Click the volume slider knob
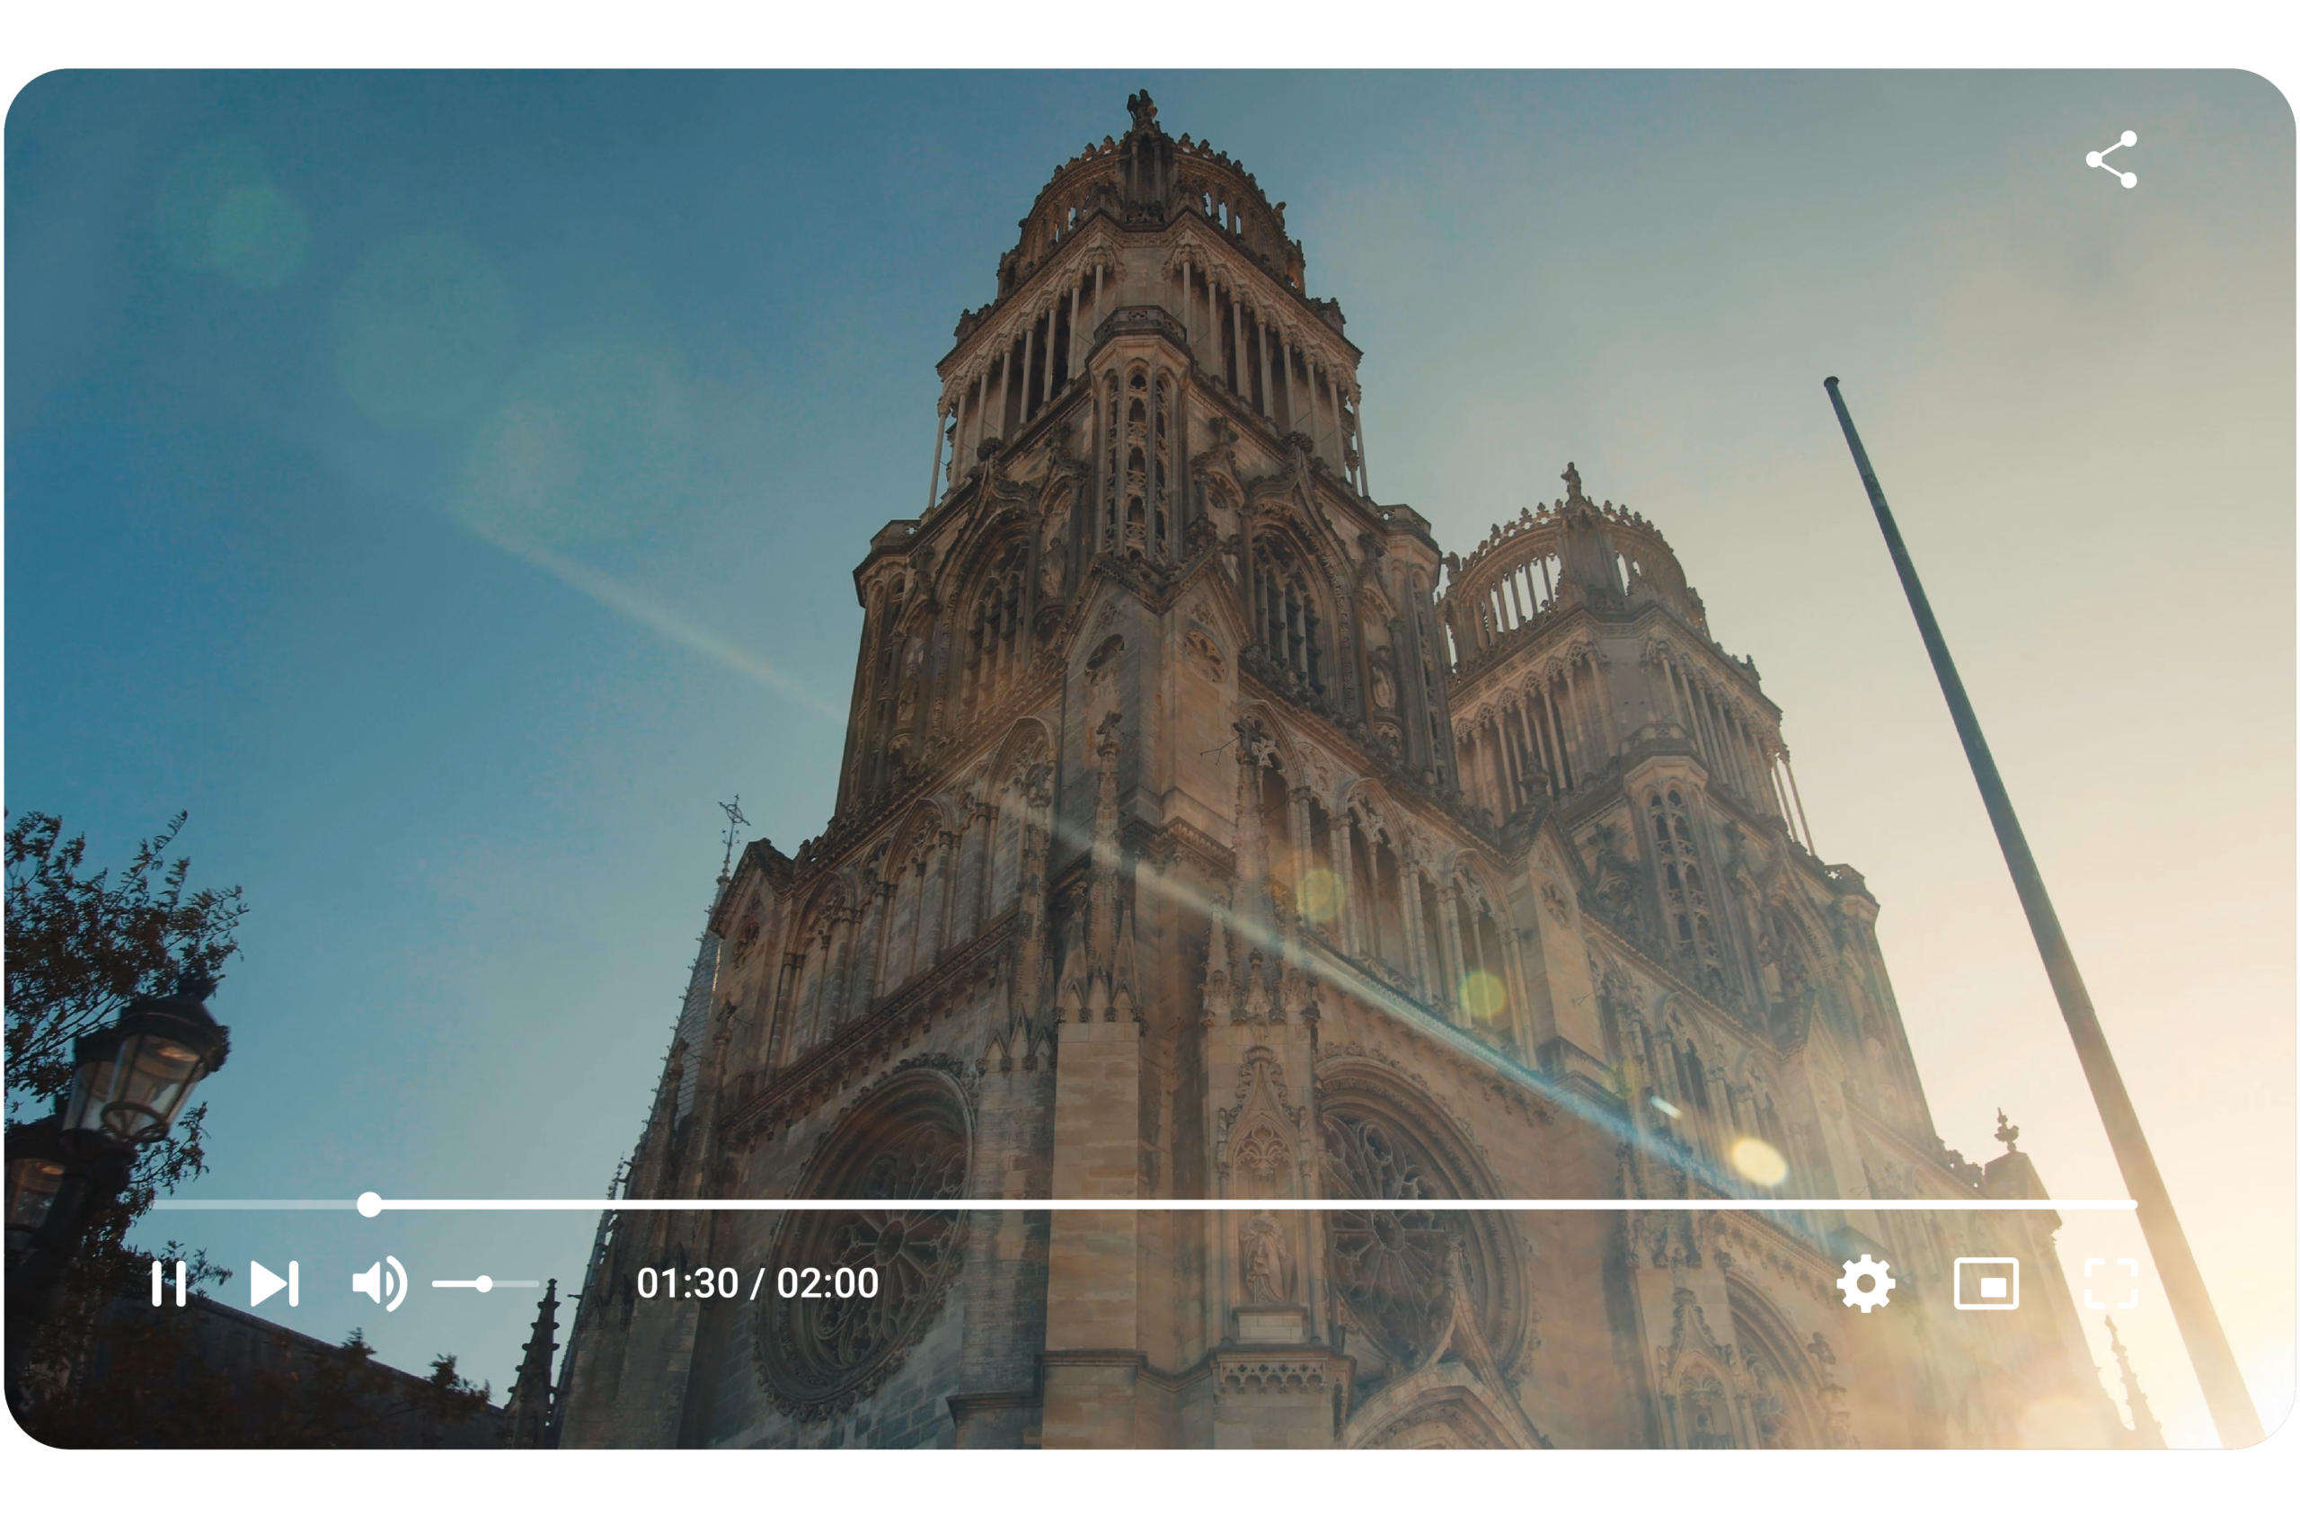This screenshot has height=1534, width=2300. tap(484, 1283)
